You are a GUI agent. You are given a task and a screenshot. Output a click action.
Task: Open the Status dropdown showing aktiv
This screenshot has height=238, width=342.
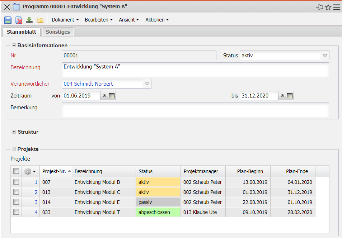[x=324, y=56]
